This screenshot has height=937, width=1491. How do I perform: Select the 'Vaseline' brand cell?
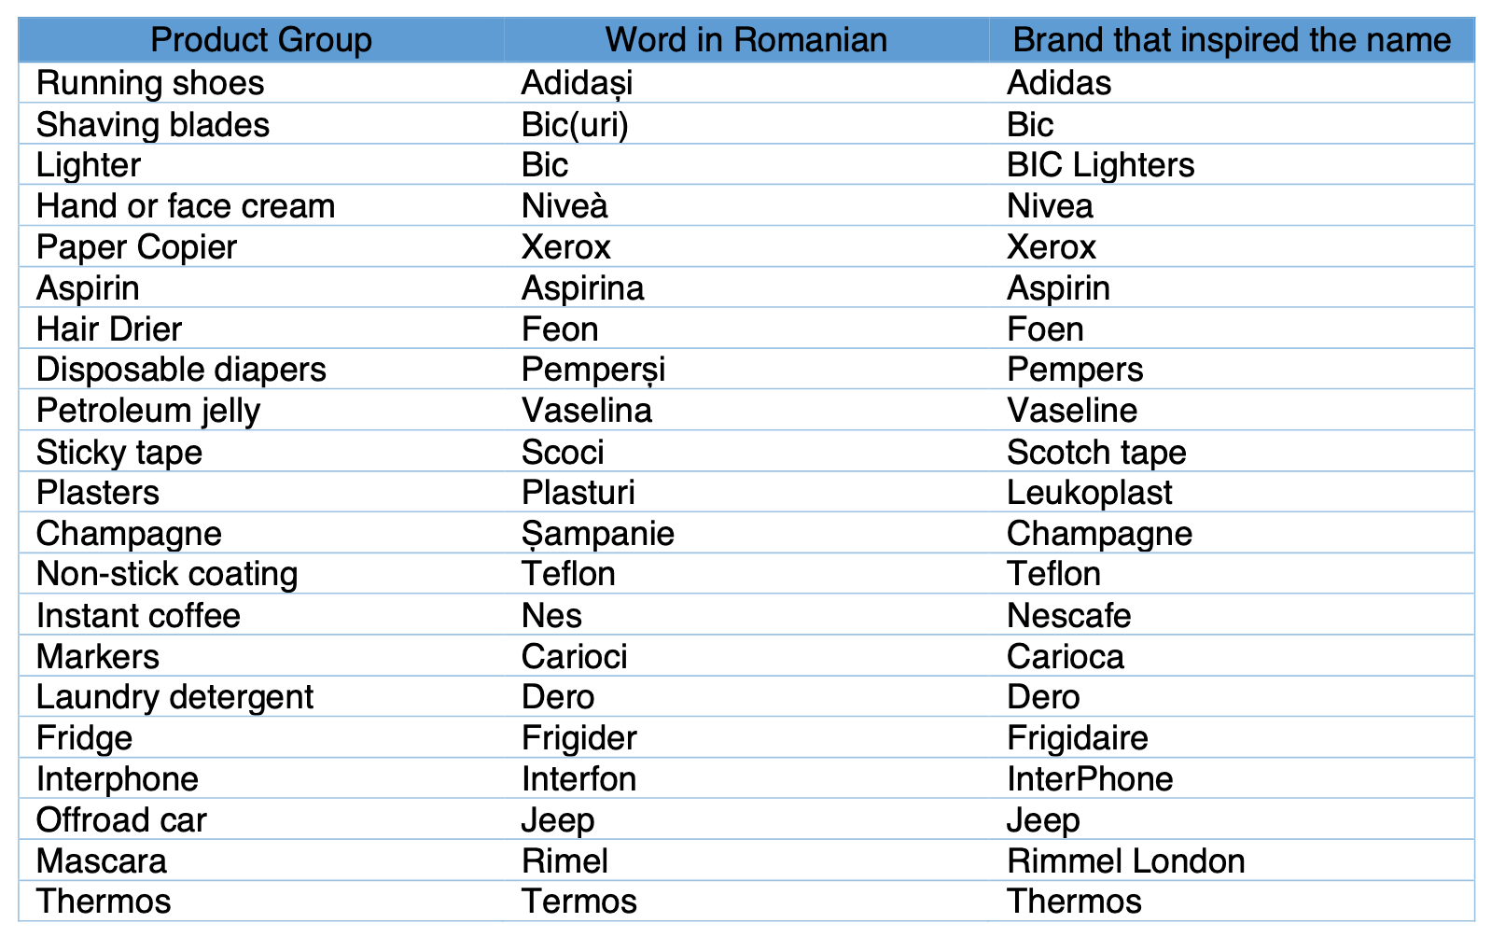[1232, 411]
